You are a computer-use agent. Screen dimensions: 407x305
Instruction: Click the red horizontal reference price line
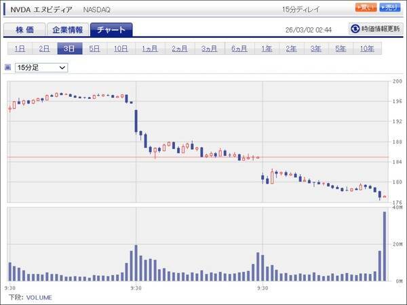click(198, 157)
